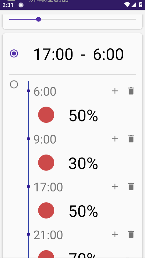Select the timeline schedule radio option
Screen dimensions: 145x258
(14, 84)
